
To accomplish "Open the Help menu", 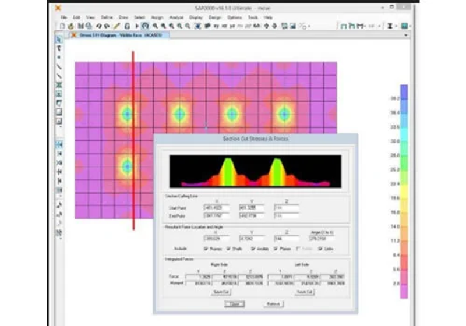I will click(x=268, y=17).
